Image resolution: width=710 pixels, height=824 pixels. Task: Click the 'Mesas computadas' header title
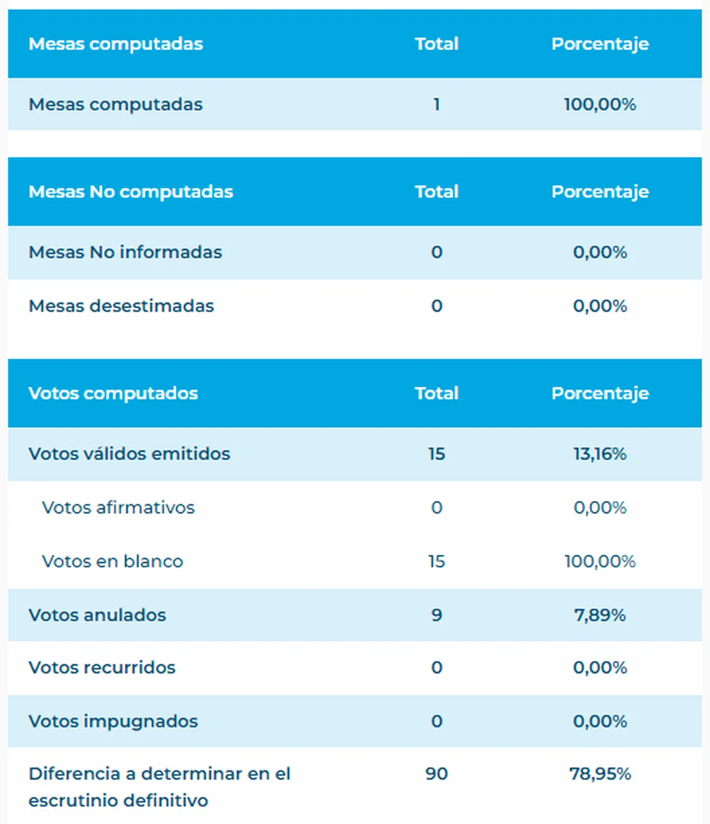coord(115,44)
